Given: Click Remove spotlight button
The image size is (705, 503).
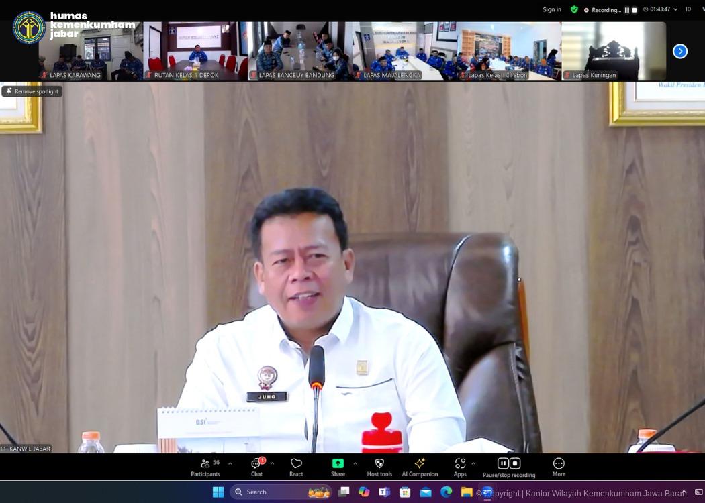Looking at the screenshot, I should pos(32,91).
